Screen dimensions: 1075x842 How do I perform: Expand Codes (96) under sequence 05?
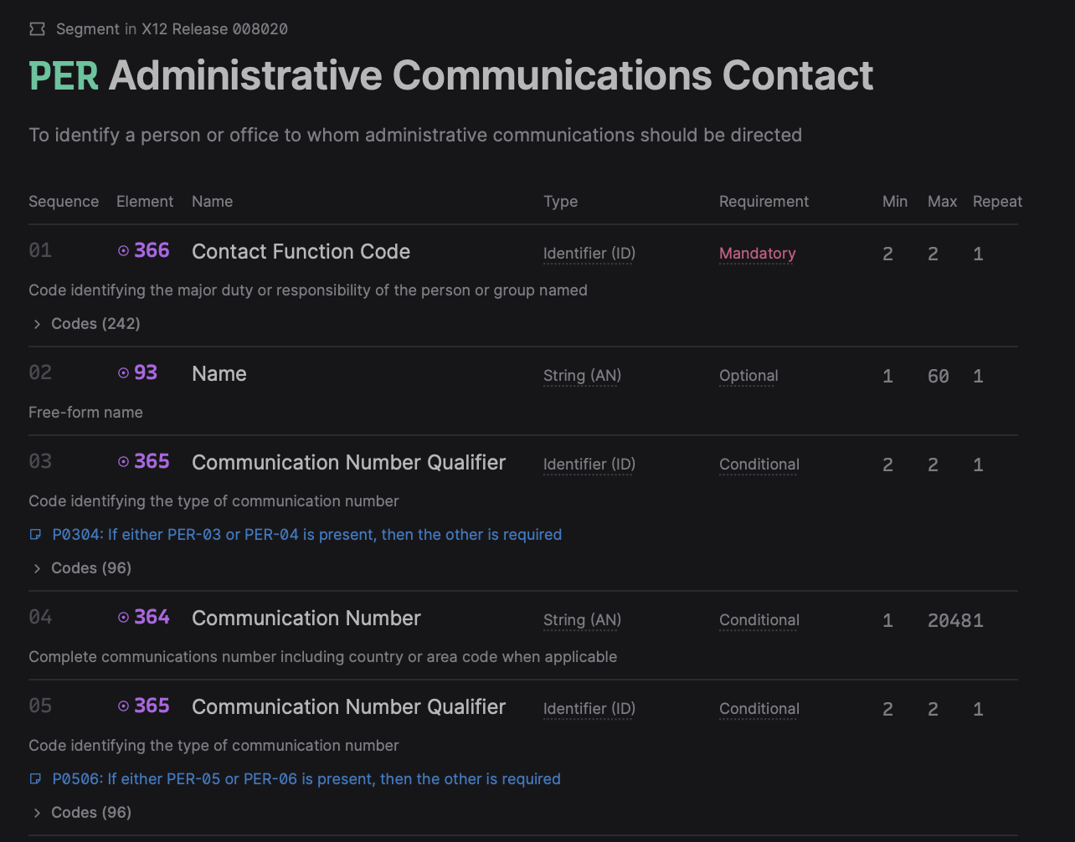(81, 812)
